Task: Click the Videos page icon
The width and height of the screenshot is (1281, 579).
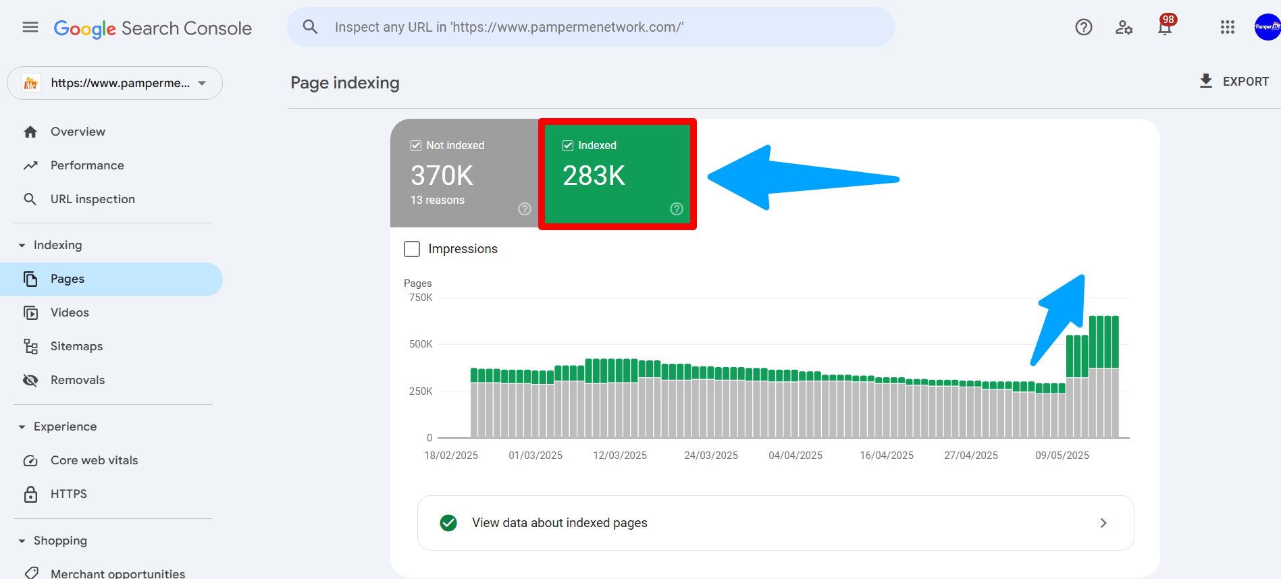Action: click(x=30, y=312)
